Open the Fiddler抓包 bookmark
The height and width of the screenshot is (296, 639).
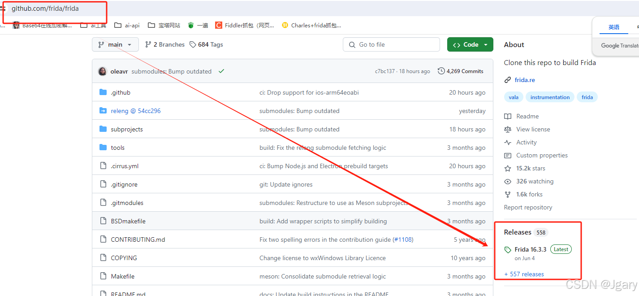(x=245, y=26)
